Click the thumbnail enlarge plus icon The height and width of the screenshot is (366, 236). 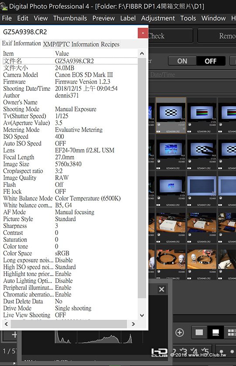coord(180,332)
